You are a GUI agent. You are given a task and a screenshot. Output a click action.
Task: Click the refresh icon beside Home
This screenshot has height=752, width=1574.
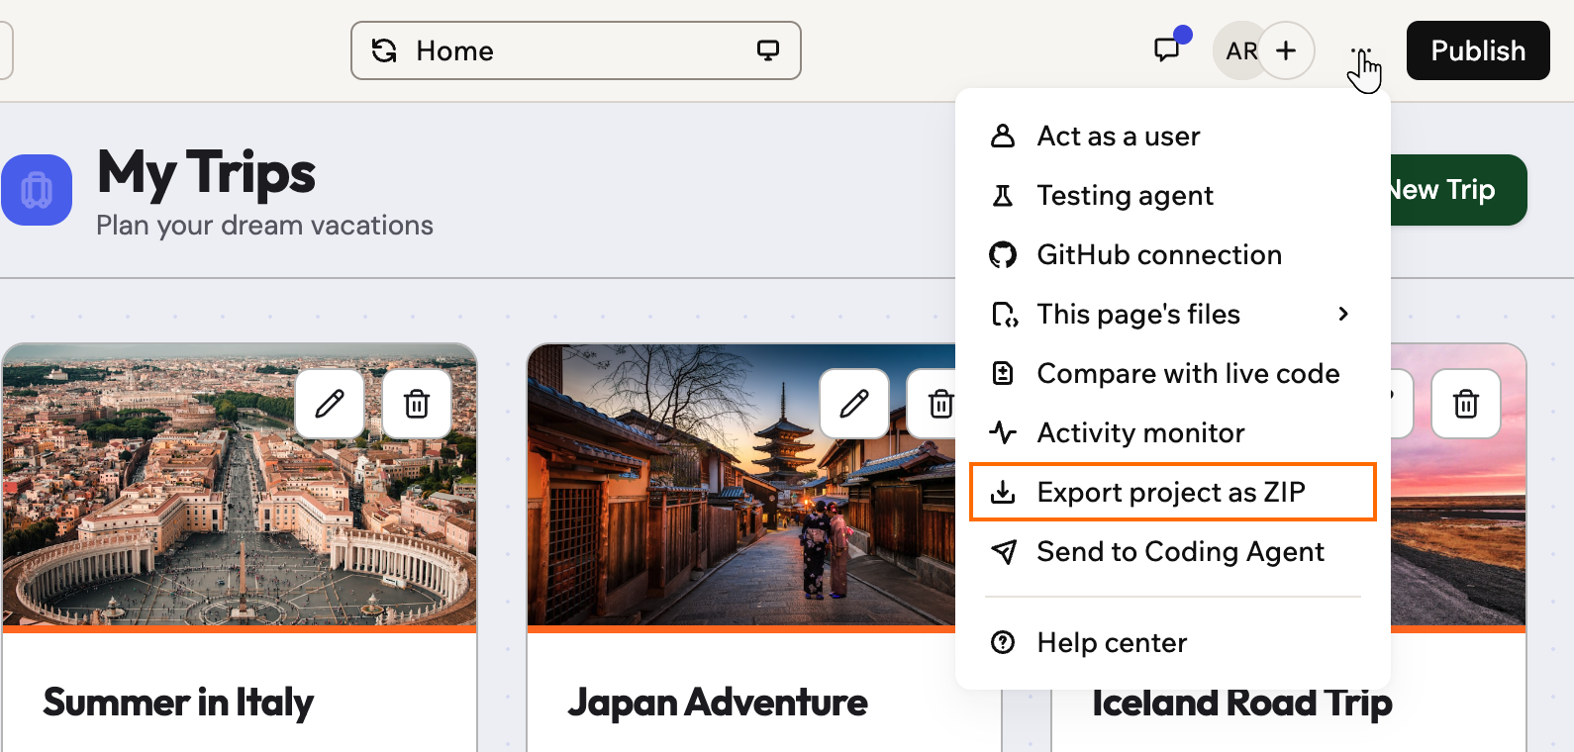[x=384, y=50]
